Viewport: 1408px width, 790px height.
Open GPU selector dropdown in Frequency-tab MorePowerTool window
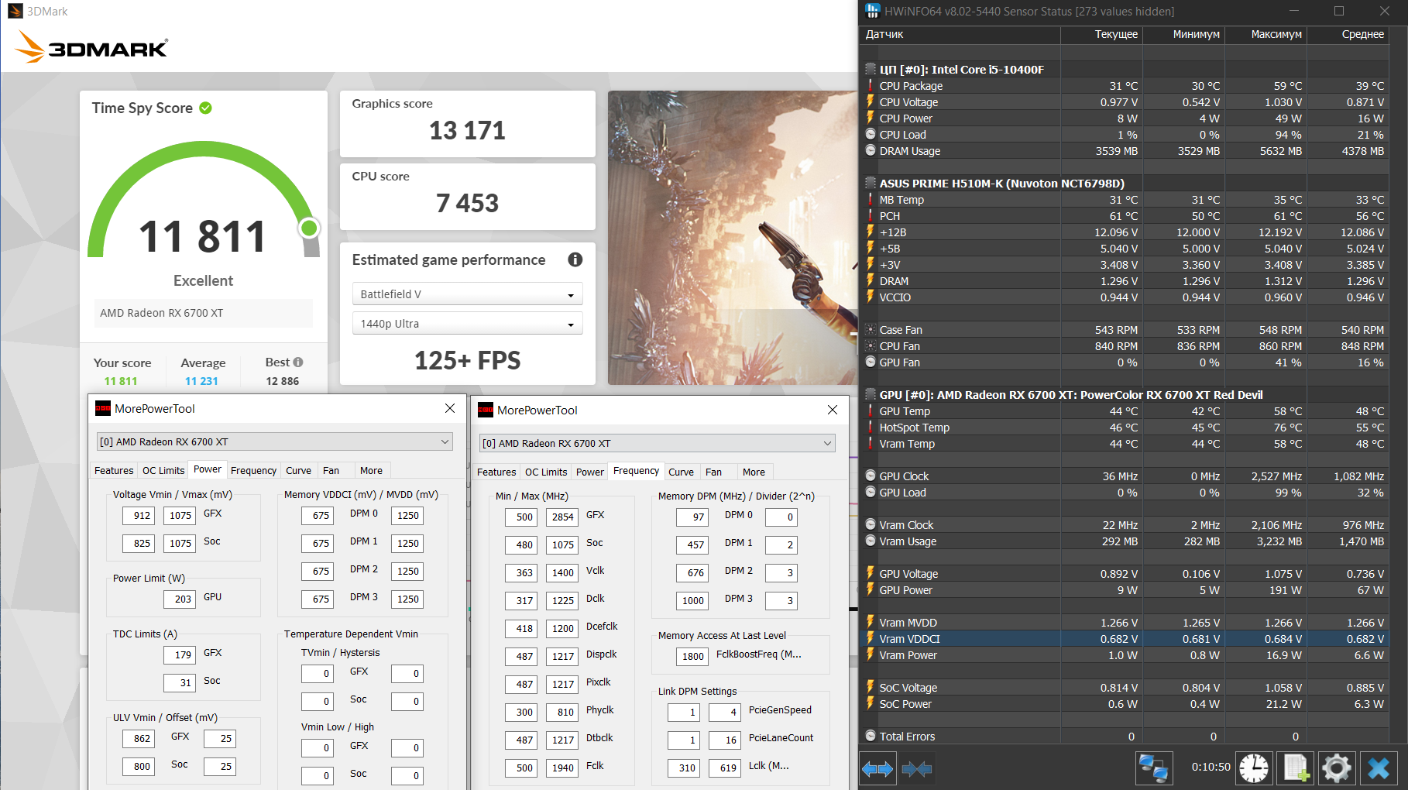(x=658, y=443)
